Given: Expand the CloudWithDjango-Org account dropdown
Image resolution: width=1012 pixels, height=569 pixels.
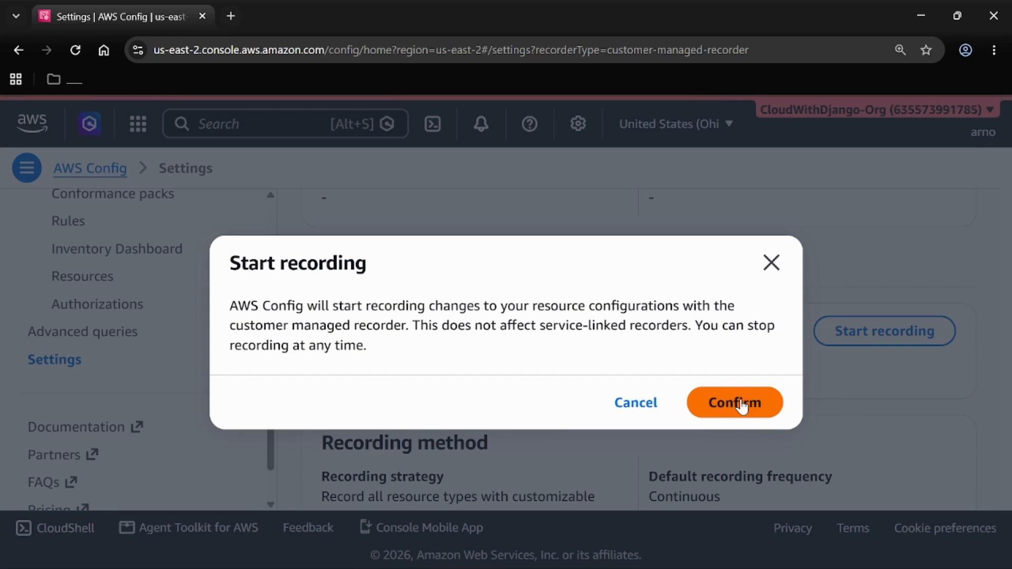Looking at the screenshot, I should pos(877,110).
